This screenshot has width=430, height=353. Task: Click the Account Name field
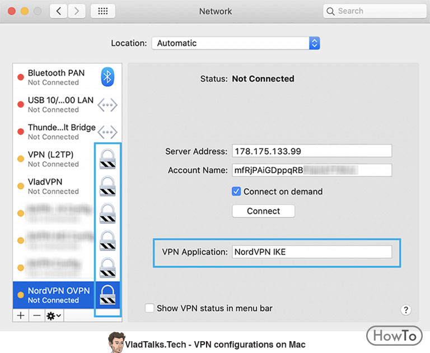[x=312, y=170]
